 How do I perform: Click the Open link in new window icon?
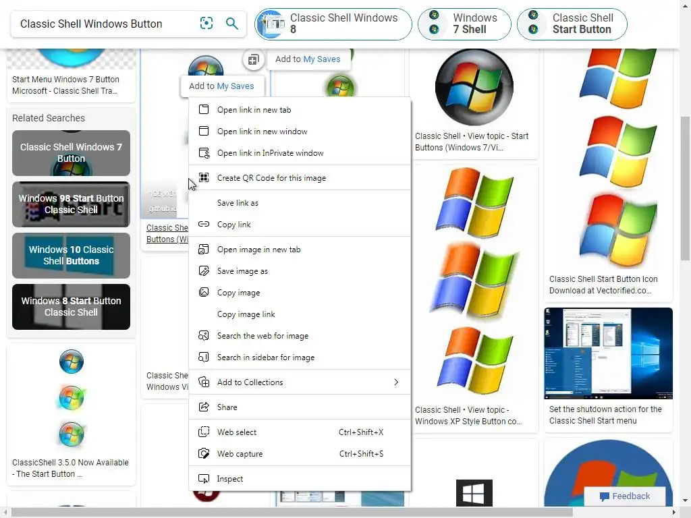(x=204, y=131)
